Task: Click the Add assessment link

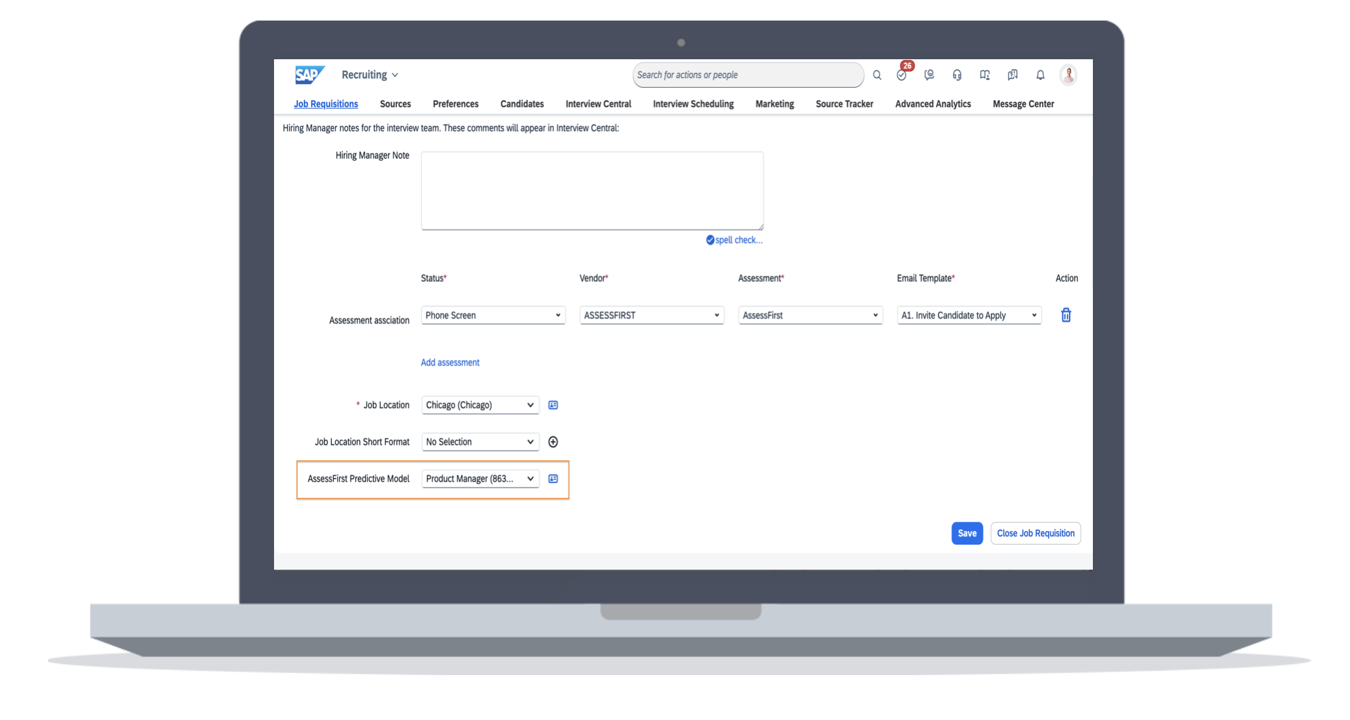Action: [450, 363]
